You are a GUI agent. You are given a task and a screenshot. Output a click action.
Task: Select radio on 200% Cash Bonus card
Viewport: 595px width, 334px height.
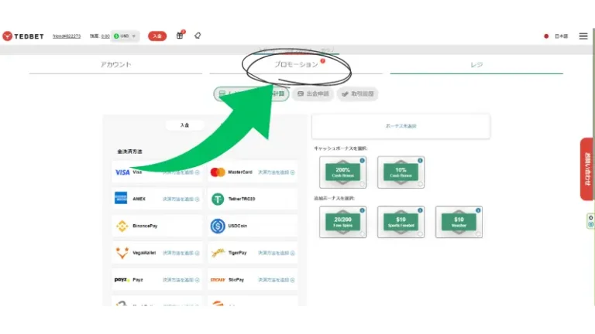pos(362,185)
